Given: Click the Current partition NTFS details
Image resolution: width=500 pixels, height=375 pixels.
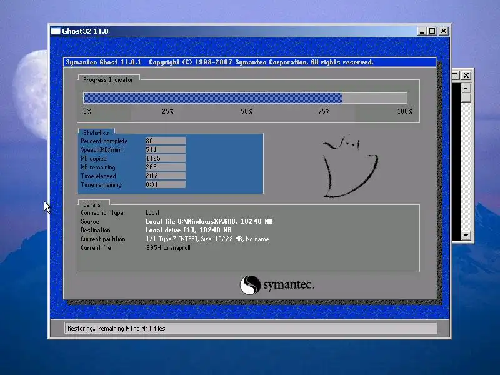Looking at the screenshot, I should click(x=207, y=239).
